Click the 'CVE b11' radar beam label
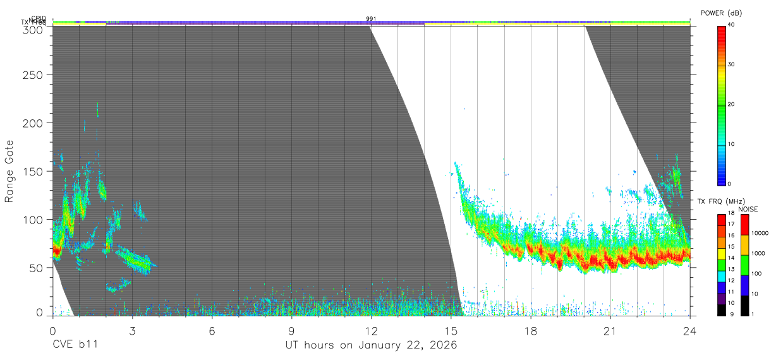This screenshot has width=776, height=358. click(75, 345)
